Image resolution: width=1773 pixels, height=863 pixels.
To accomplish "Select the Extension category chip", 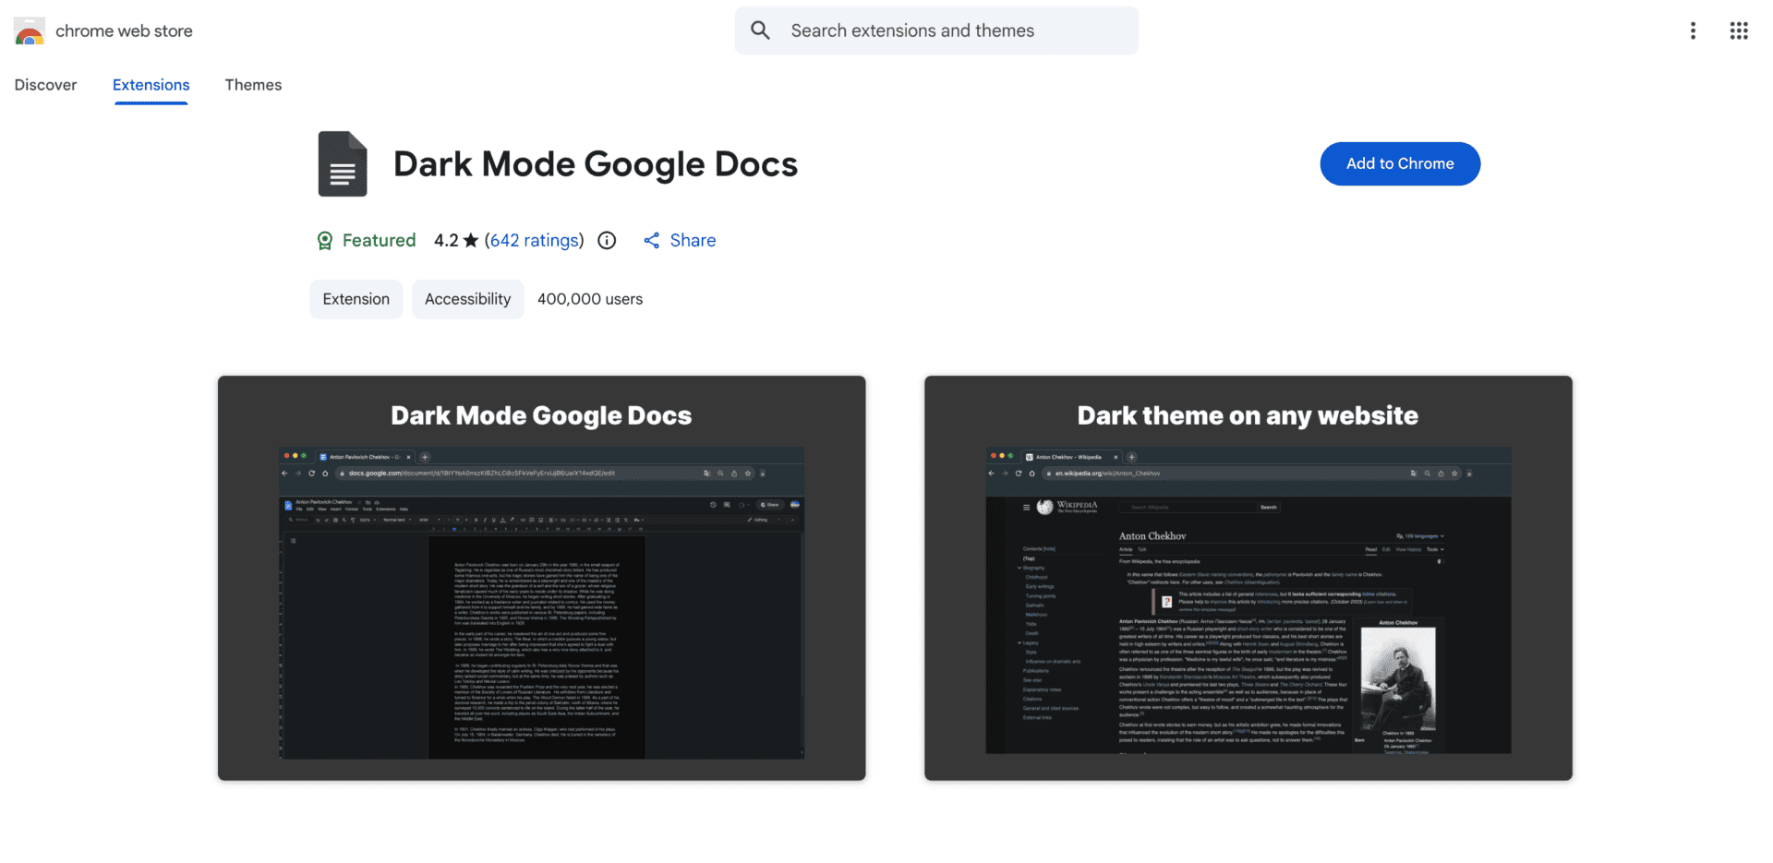I will (x=356, y=299).
